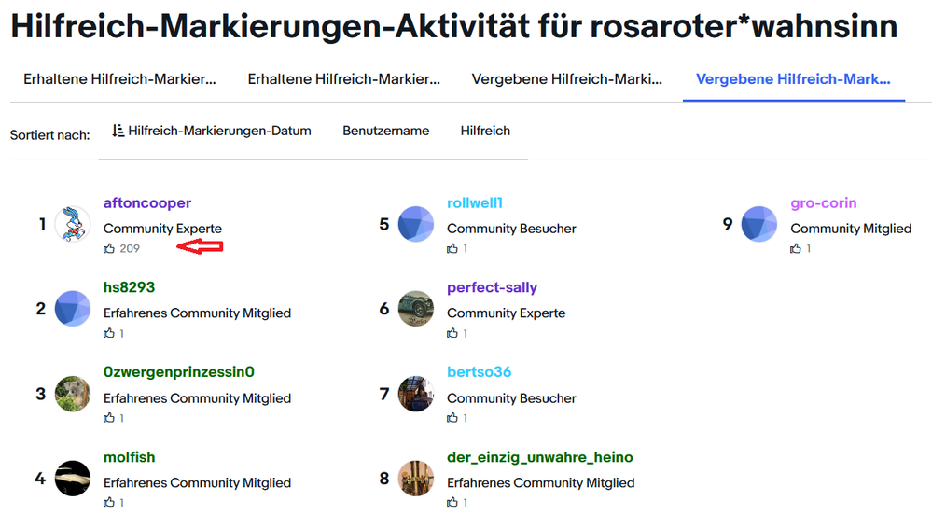Screen dimensions: 932x529
Task: Click perfect-sally's car avatar
Action: coord(416,309)
